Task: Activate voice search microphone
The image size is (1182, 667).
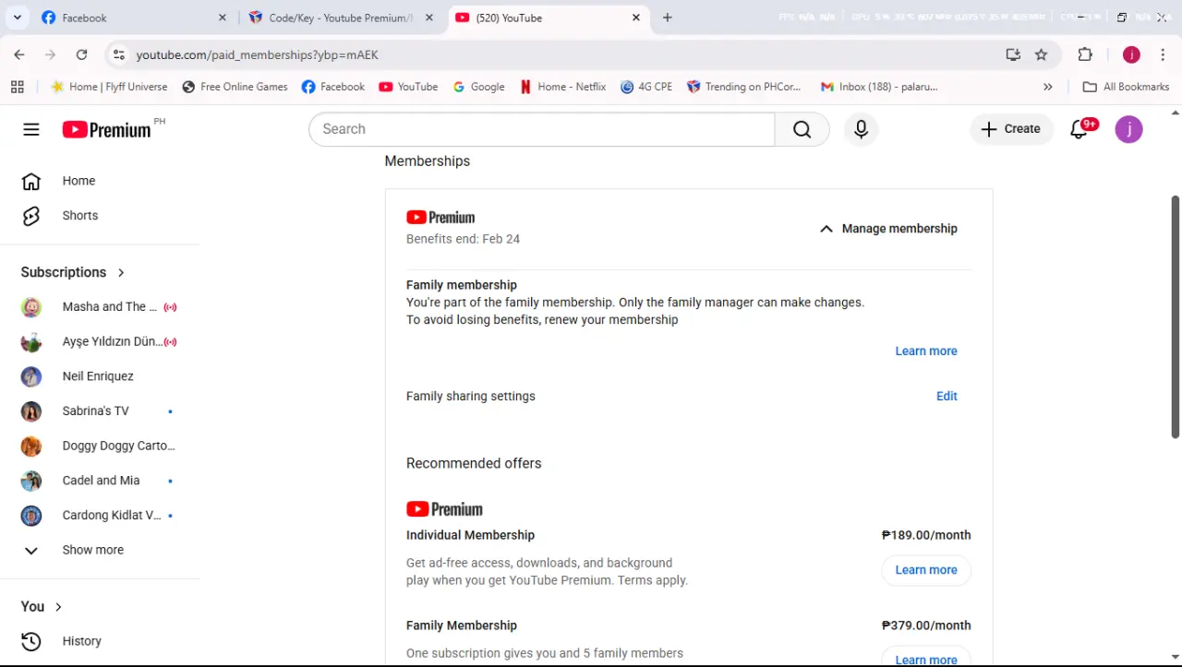Action: point(861,129)
